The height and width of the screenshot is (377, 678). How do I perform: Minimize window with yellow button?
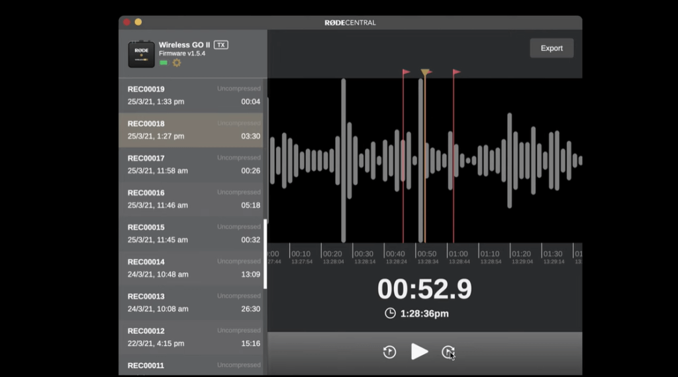tap(138, 22)
